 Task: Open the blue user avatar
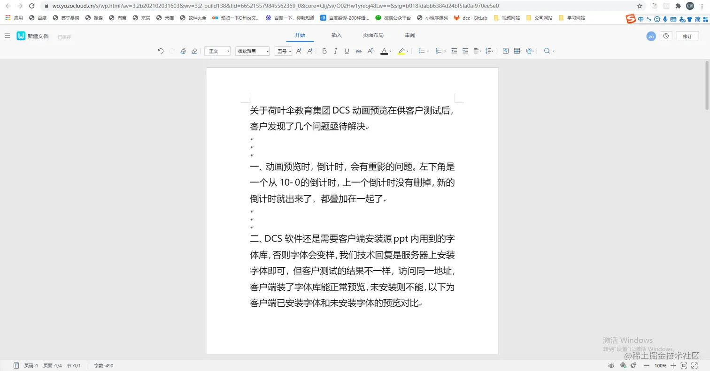click(x=651, y=36)
